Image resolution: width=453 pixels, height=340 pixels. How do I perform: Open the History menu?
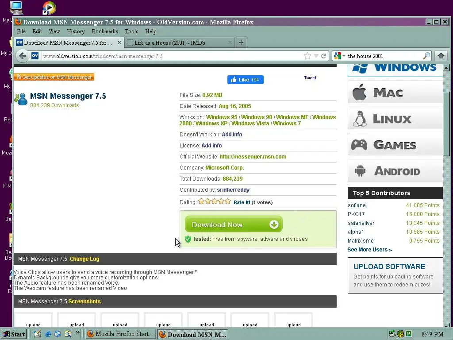pyautogui.click(x=76, y=31)
